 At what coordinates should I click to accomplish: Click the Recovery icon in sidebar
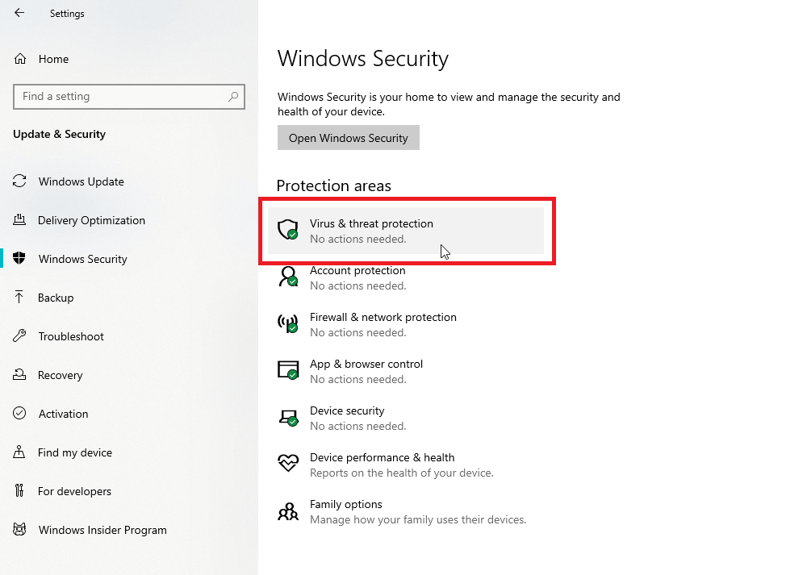pyautogui.click(x=19, y=374)
